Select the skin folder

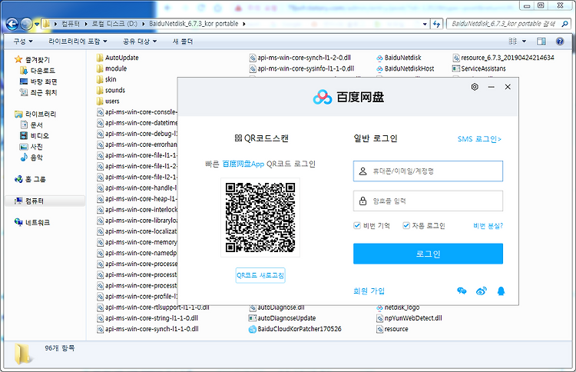(x=107, y=79)
